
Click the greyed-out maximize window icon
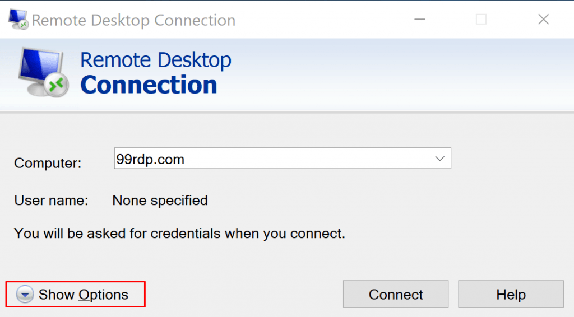tap(481, 20)
